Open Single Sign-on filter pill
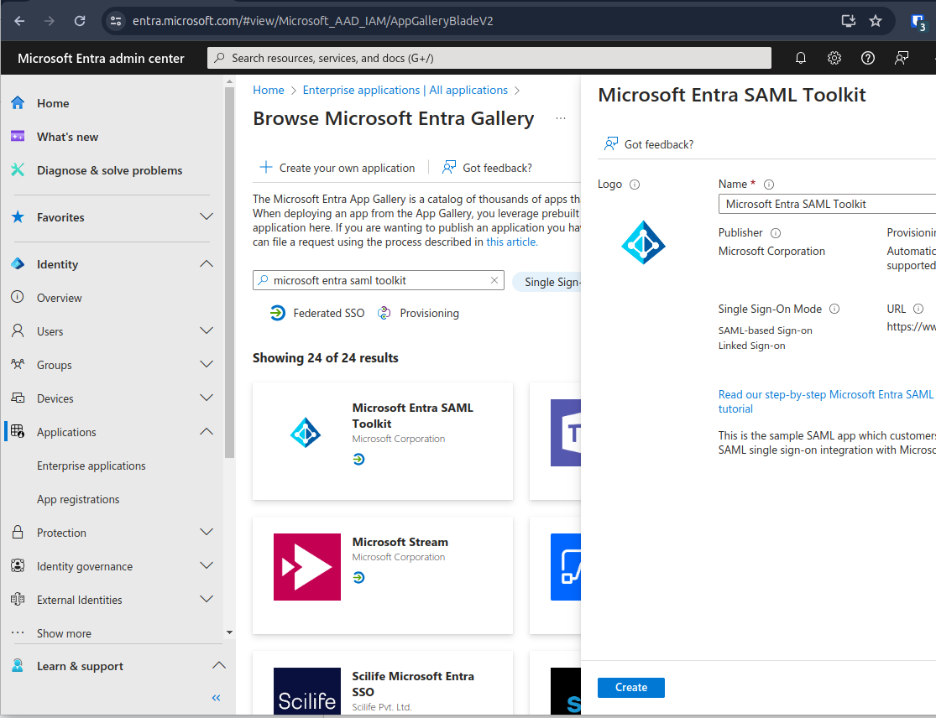Viewport: 936px width, 718px height. tap(546, 282)
